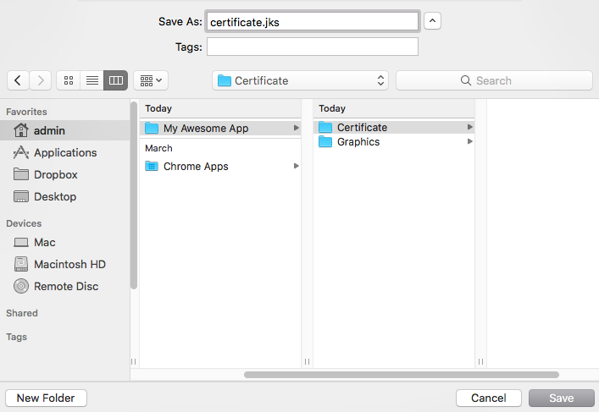Click the forward navigation arrow
599x412 pixels.
point(40,80)
